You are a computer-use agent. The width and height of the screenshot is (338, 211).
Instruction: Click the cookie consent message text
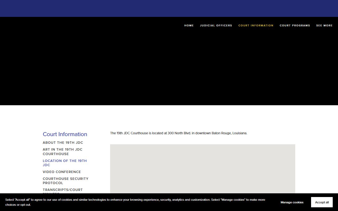click(135, 202)
